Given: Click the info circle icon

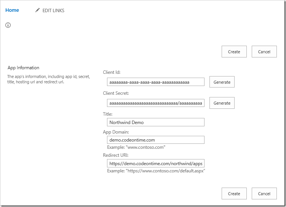Looking at the screenshot, I should click(x=8, y=25).
